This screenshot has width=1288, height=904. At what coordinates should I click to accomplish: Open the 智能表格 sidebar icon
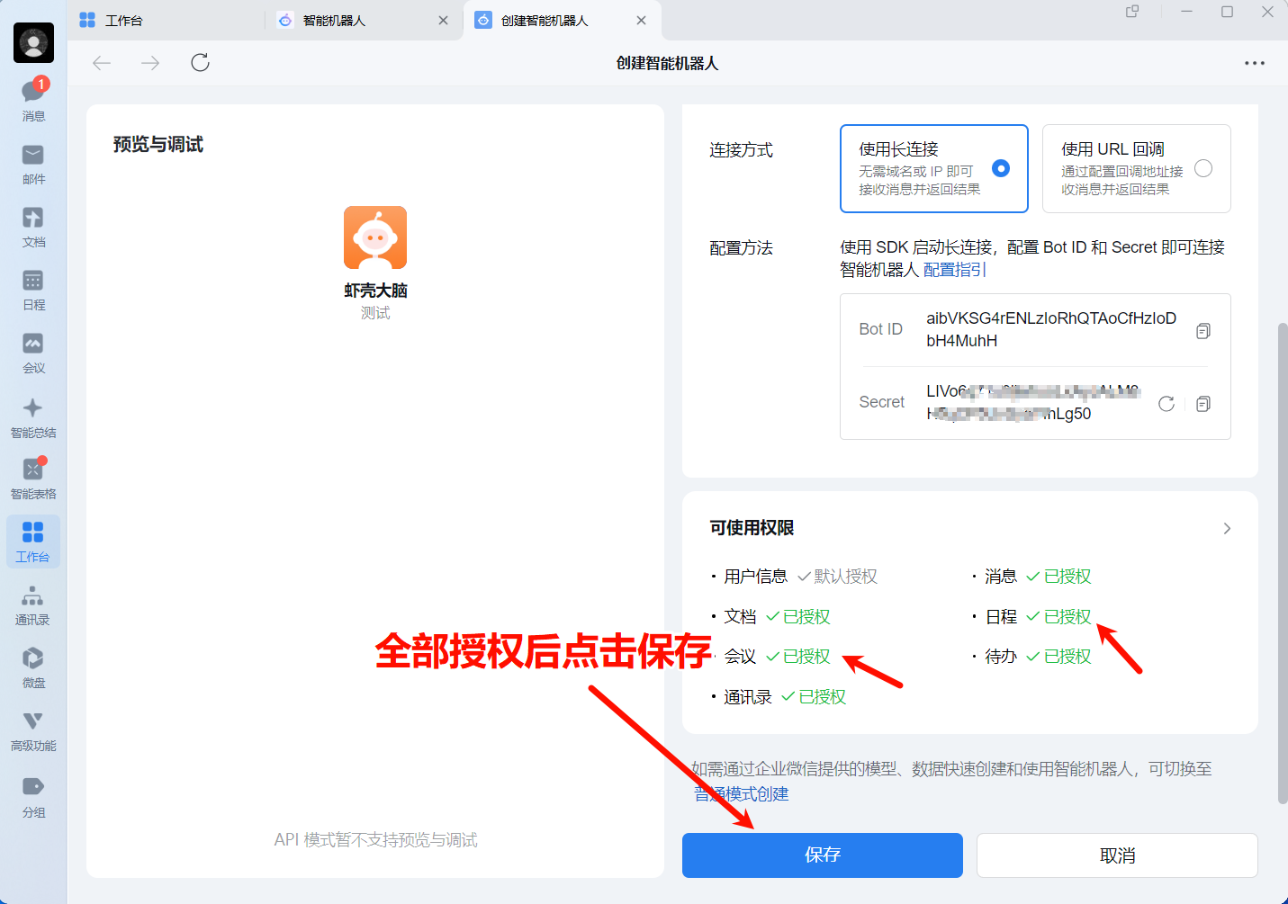tap(33, 479)
